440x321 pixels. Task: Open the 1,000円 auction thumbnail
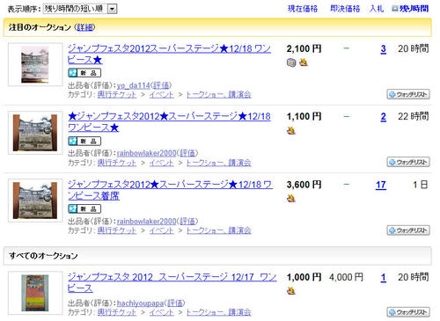pyautogui.click(x=35, y=293)
